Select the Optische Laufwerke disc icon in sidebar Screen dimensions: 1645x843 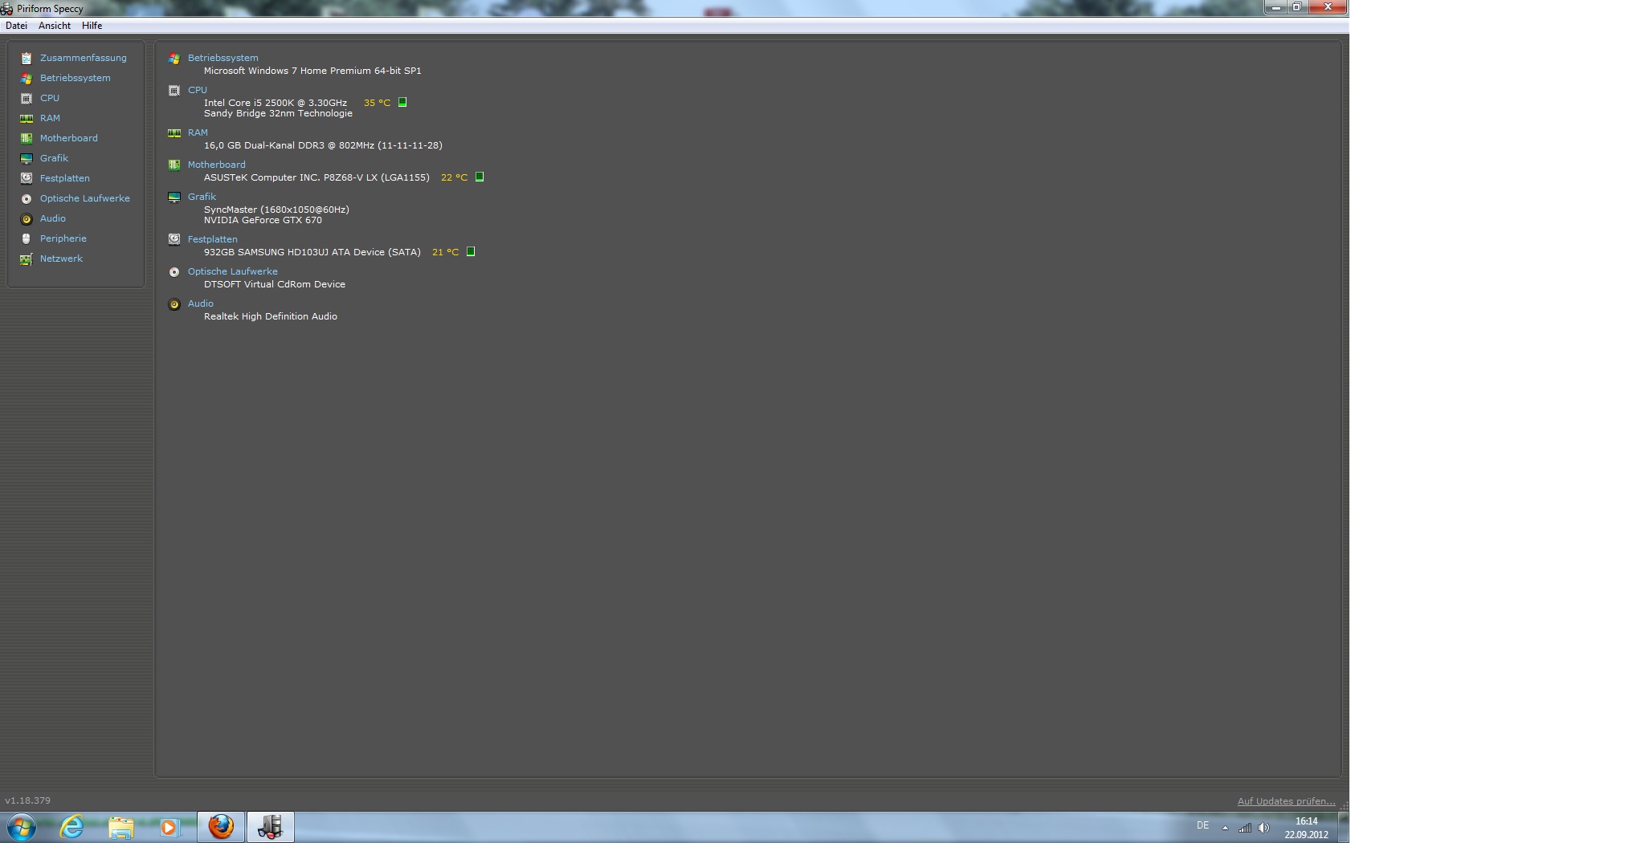click(27, 198)
